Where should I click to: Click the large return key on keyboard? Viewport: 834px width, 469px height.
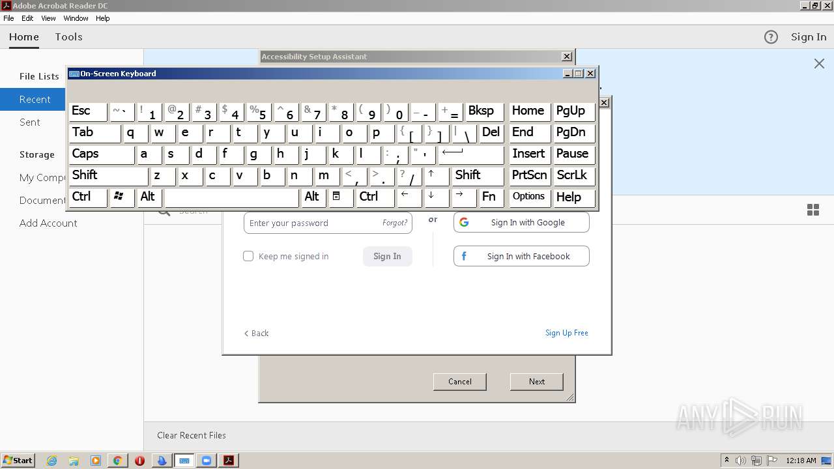click(x=471, y=154)
